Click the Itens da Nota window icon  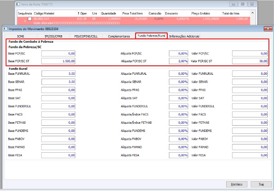pos(18,4)
